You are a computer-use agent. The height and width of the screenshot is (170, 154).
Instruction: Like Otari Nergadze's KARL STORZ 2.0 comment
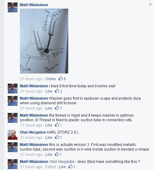(x=49, y=138)
